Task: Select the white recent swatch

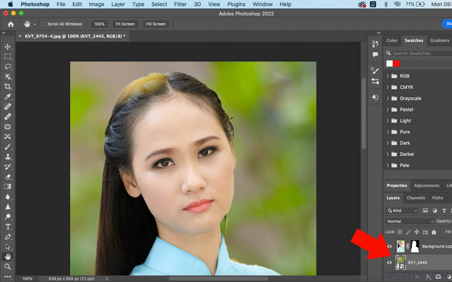Action: [389, 64]
